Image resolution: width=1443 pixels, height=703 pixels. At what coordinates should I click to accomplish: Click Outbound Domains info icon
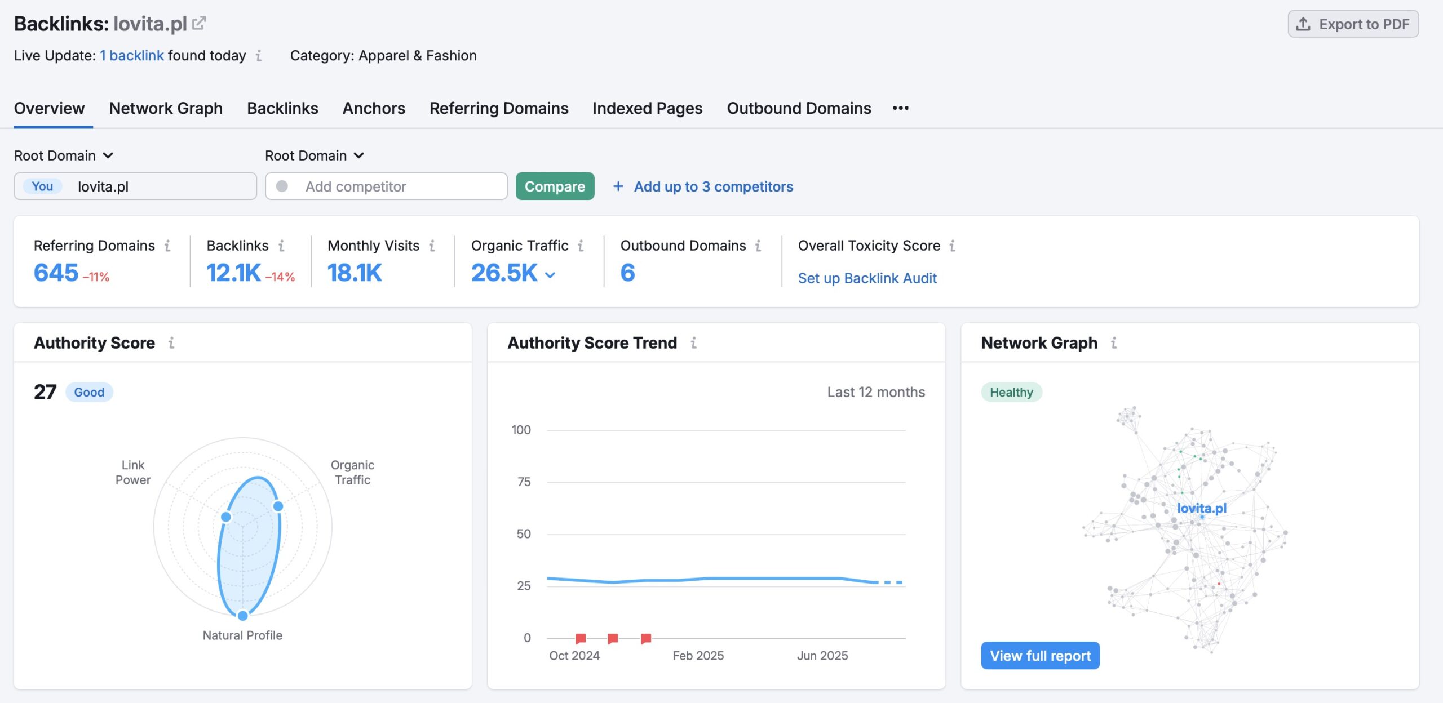758,246
